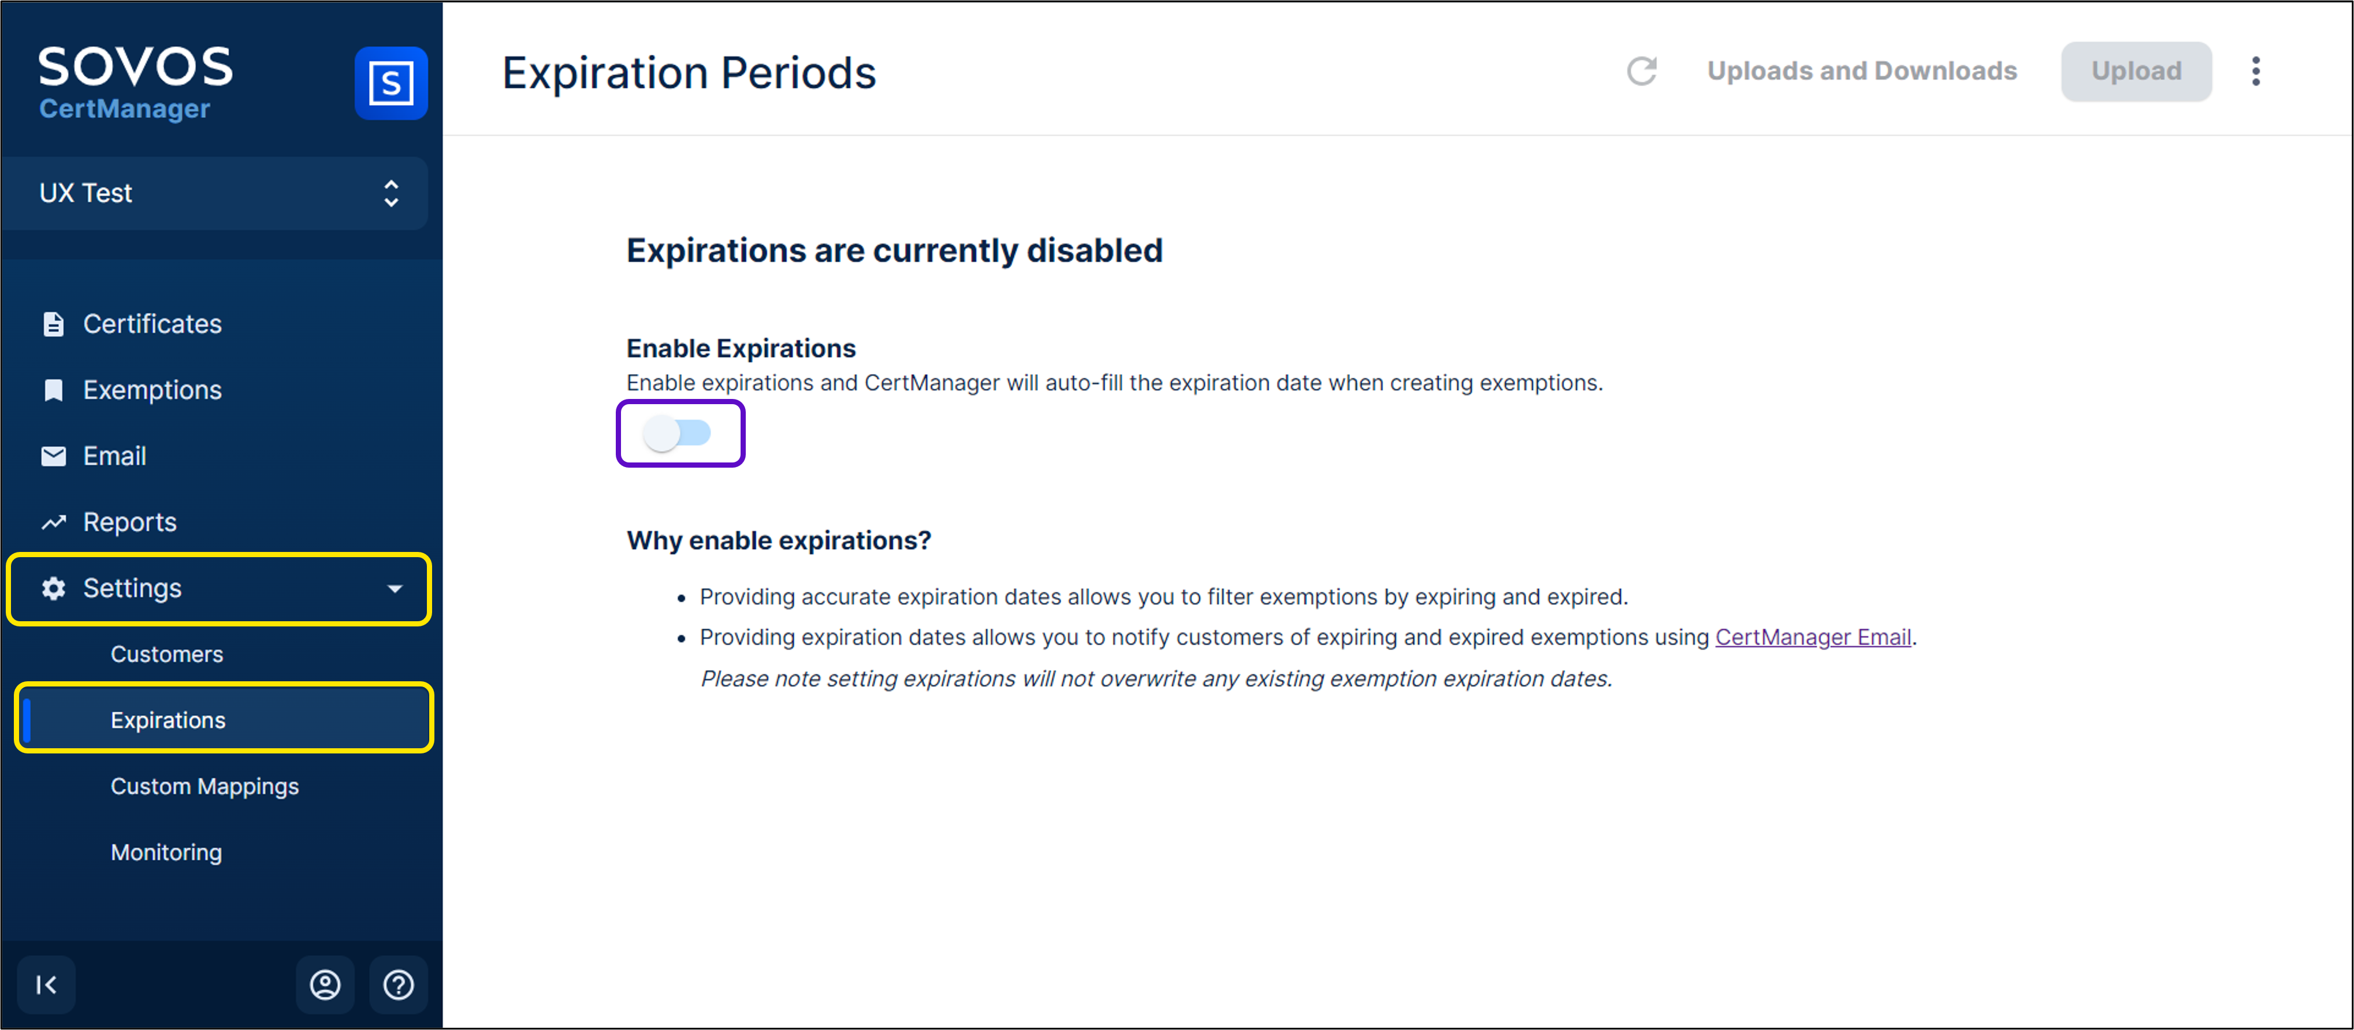The image size is (2354, 1030).
Task: Click the Email envelope icon
Action: coord(54,456)
